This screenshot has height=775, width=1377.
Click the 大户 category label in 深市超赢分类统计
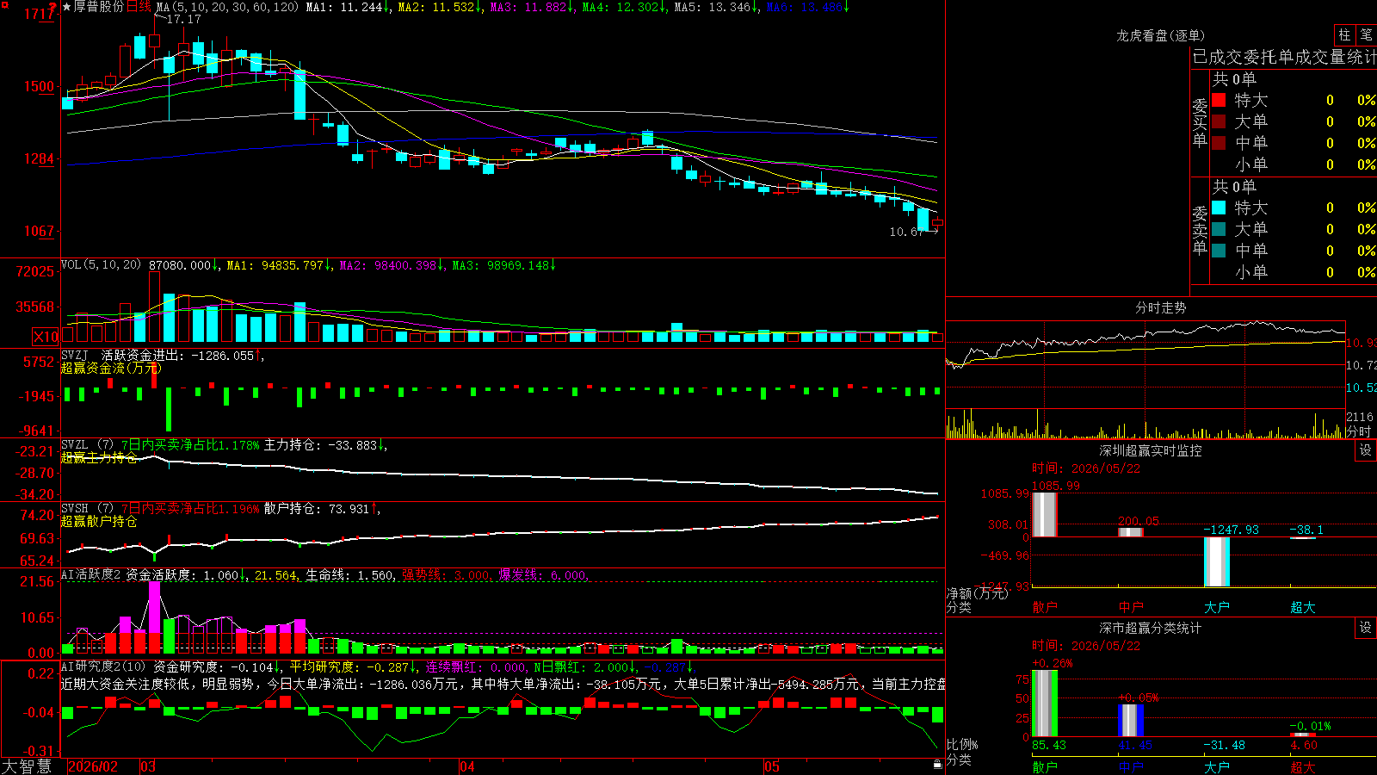click(1217, 767)
